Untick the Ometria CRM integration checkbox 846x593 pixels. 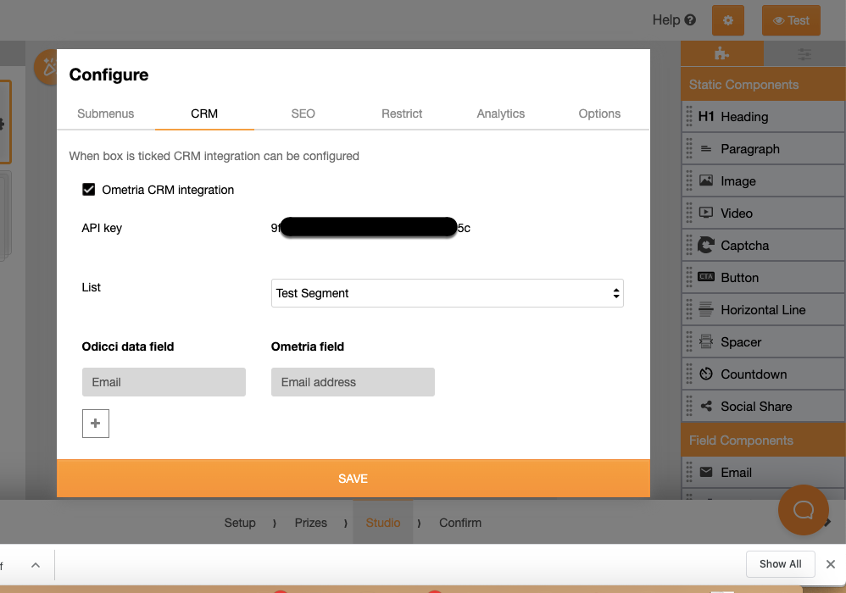tap(88, 190)
